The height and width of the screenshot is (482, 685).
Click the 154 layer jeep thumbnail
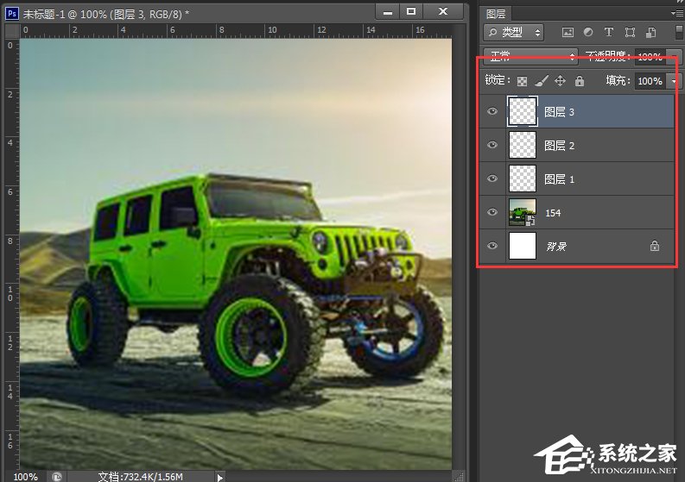tap(523, 212)
